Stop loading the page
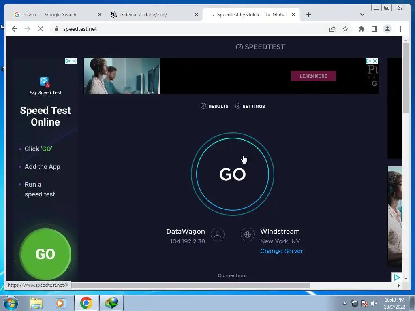Image resolution: width=415 pixels, height=311 pixels. [x=40, y=29]
